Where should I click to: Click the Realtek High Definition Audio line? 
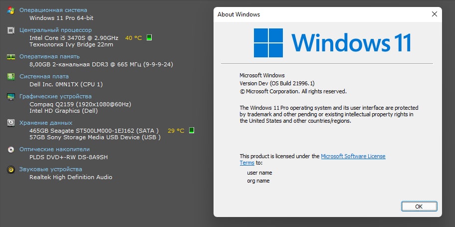click(x=71, y=177)
